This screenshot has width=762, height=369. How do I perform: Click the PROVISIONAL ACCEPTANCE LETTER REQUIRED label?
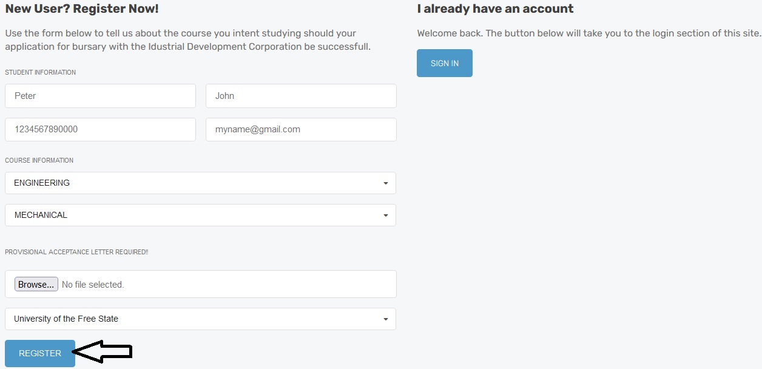(x=76, y=252)
